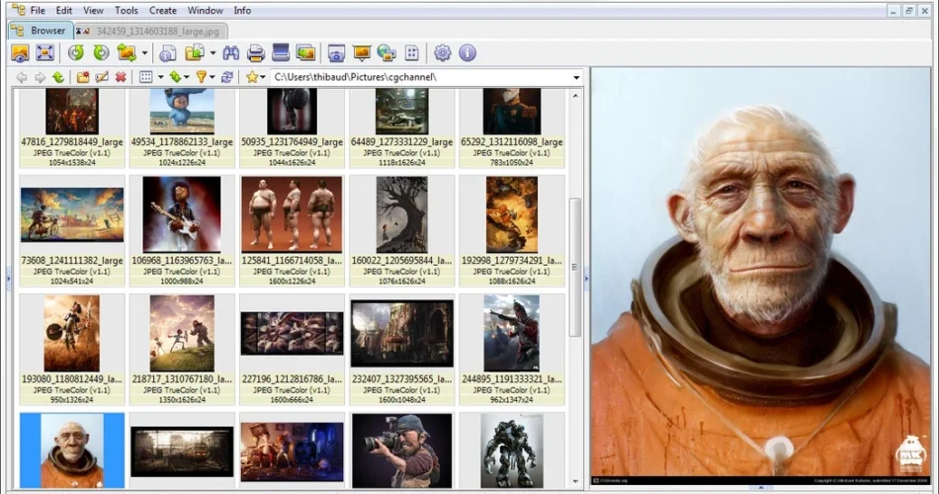Click the thumbnail list scrollbar handle
Viewport: 939px width, 494px height.
pos(575,267)
